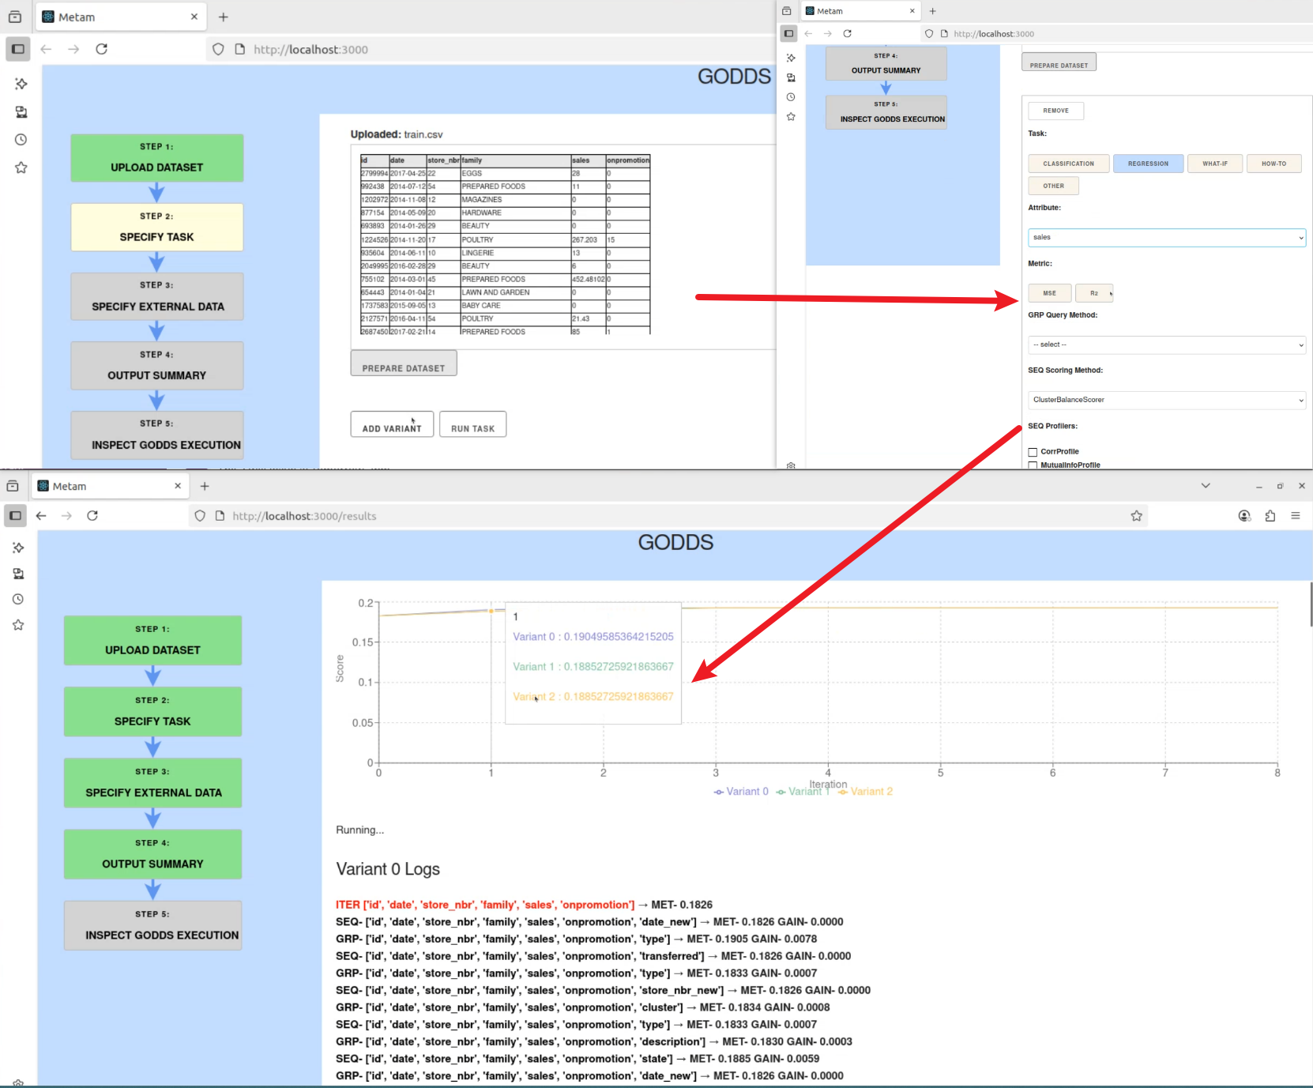Click the ADD VARIANT button
1313x1088 pixels.
click(392, 425)
